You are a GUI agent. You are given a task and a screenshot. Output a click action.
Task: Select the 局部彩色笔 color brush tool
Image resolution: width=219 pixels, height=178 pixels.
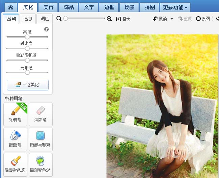[15, 165]
